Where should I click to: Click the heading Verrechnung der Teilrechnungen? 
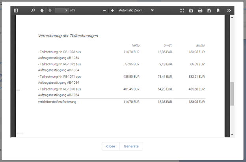click(68, 36)
